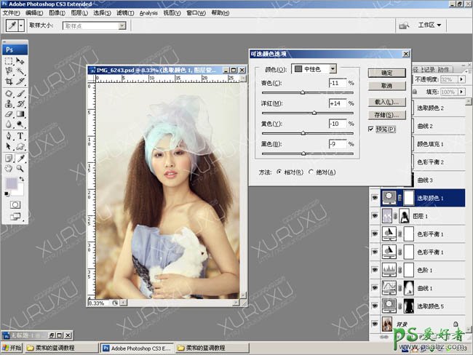Image resolution: width=473 pixels, height=355 pixels.
Task: Click the 载入 (Load) button
Action: point(386,103)
